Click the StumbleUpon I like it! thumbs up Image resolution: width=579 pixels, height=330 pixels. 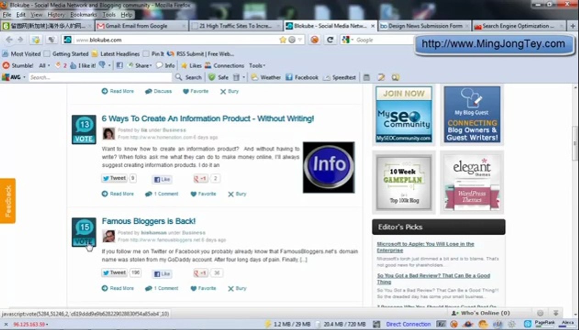[83, 66]
